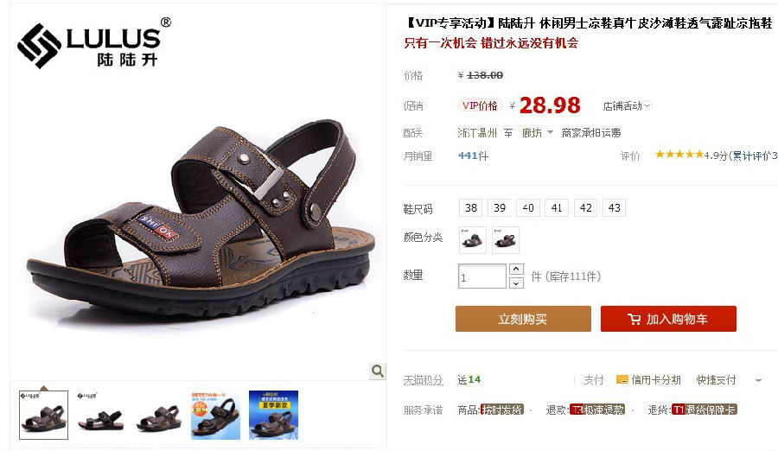This screenshot has width=778, height=451.
Task: Open the 441件 monthly sales link
Action: (473, 156)
